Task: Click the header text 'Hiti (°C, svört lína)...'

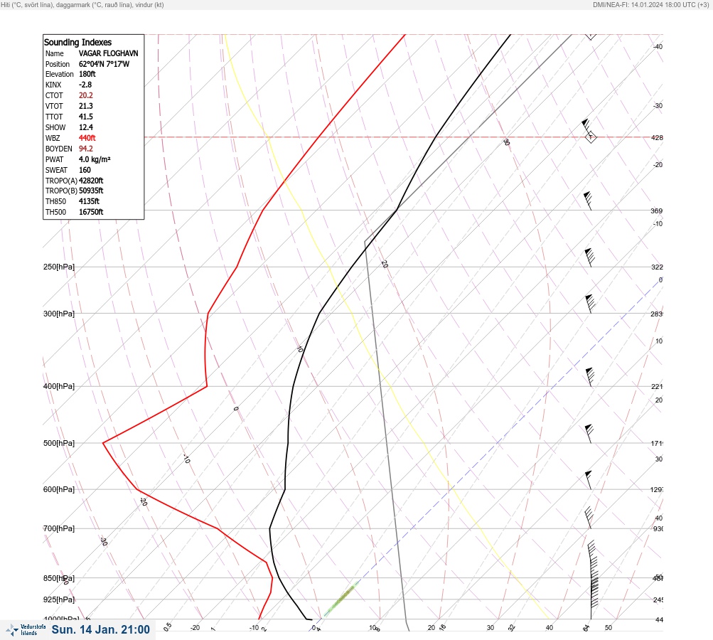Action: 82,5
